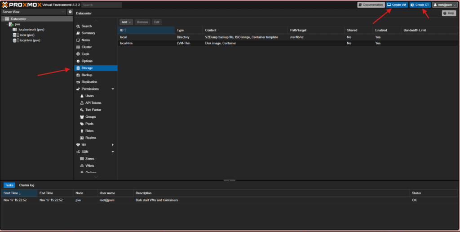
Task: Open the Replication menu item
Action: tap(96, 82)
